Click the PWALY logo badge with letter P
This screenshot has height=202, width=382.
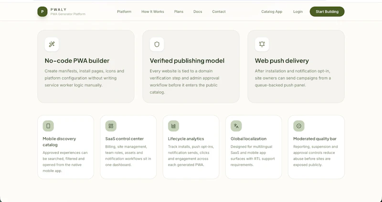[42, 11]
